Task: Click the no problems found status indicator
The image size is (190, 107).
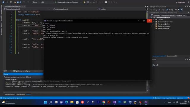Action: coord(22,71)
